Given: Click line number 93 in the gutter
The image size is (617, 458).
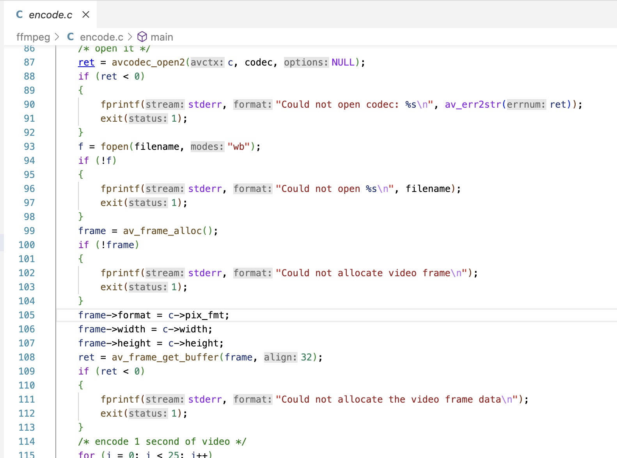Looking at the screenshot, I should click(x=29, y=147).
